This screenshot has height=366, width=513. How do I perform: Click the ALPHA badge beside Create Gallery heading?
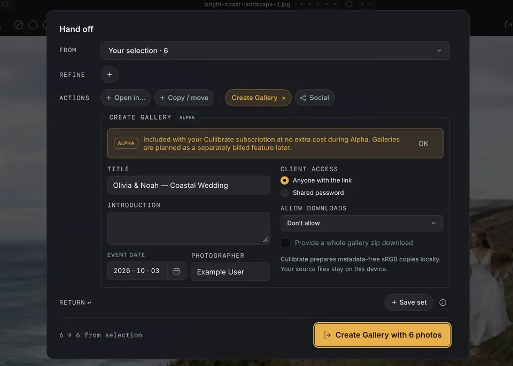(187, 117)
